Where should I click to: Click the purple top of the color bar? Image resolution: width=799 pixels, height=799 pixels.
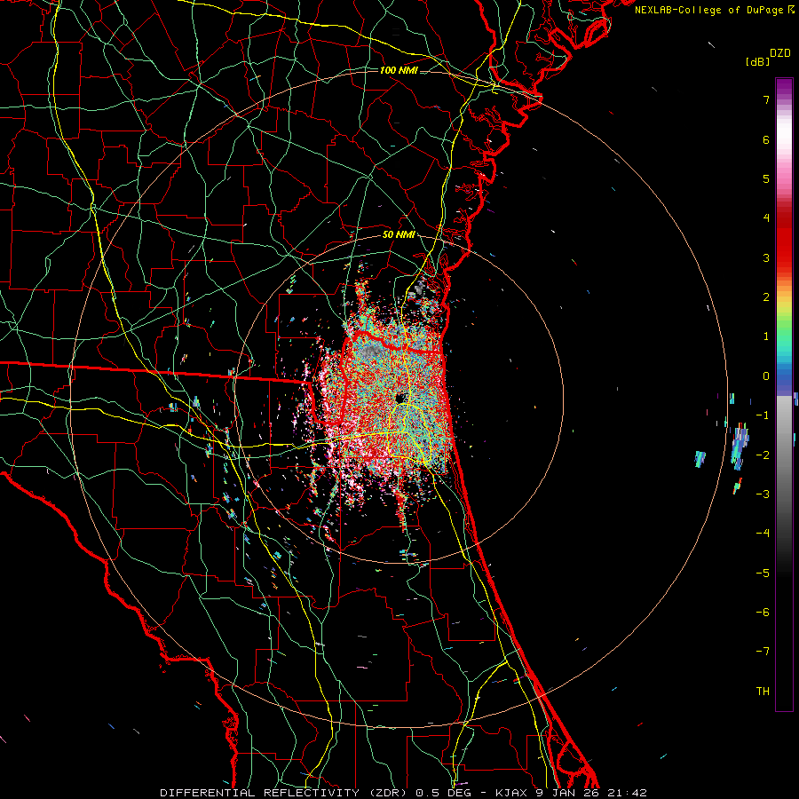click(x=784, y=87)
